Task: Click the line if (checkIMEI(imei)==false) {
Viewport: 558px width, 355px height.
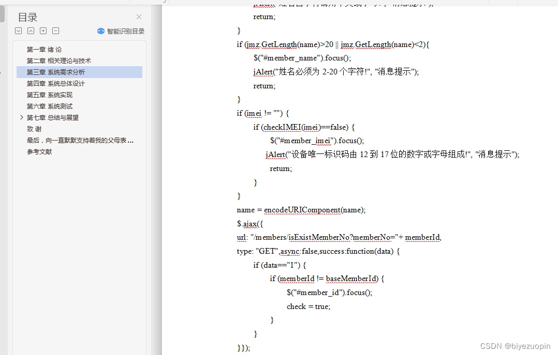Action: click(x=304, y=127)
